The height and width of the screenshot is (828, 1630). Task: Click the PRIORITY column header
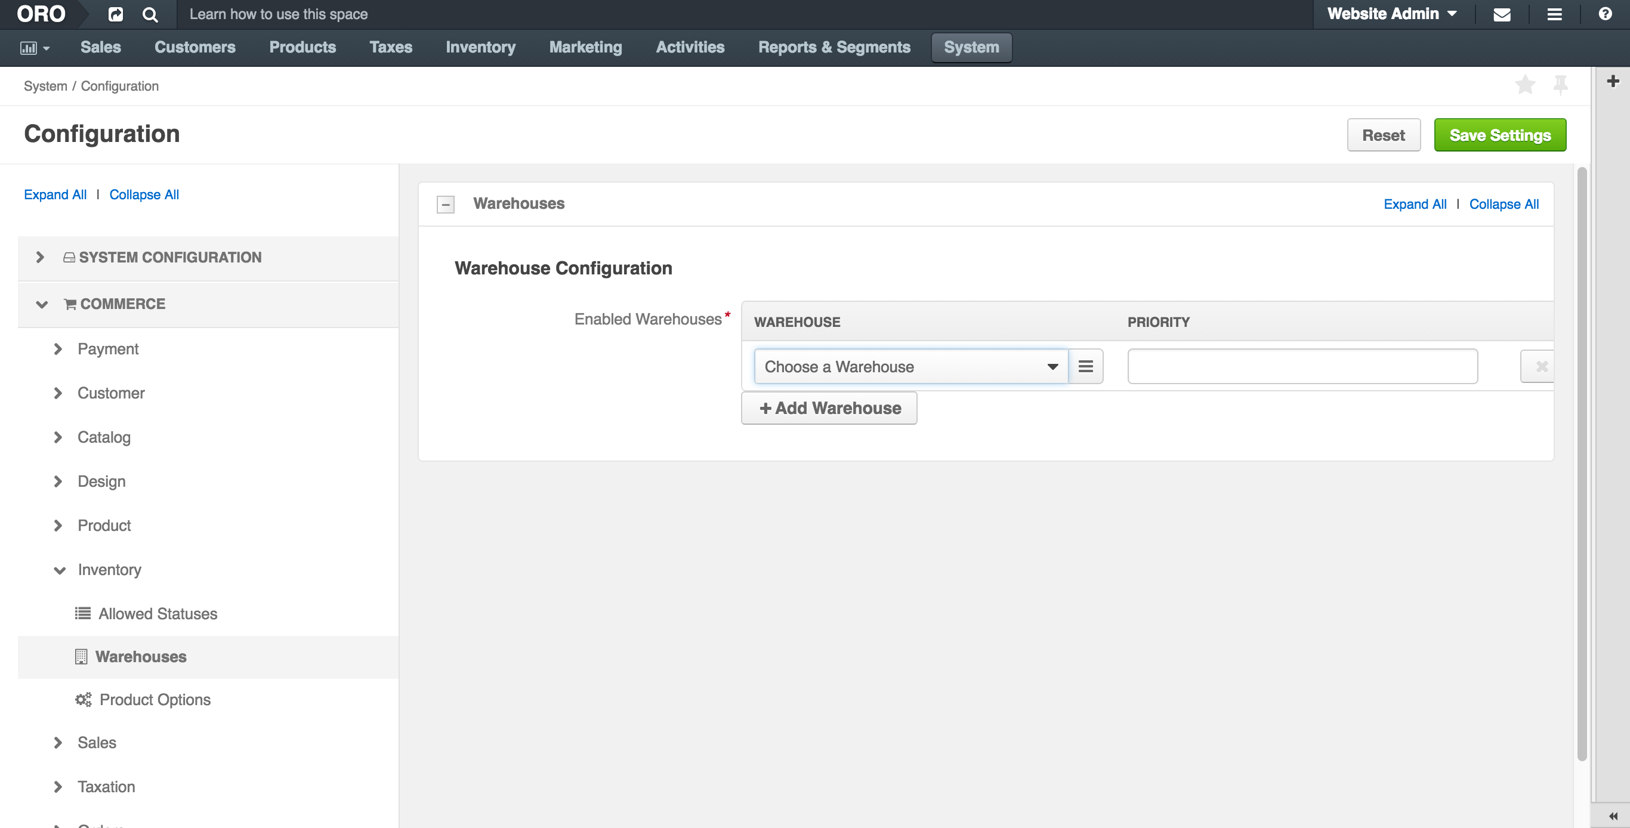1158,322
